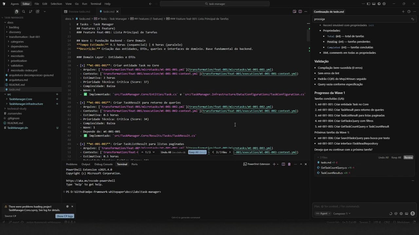This screenshot has width=419, height=235.
Task: Open arquitetura.md file
Action: tap(18, 80)
